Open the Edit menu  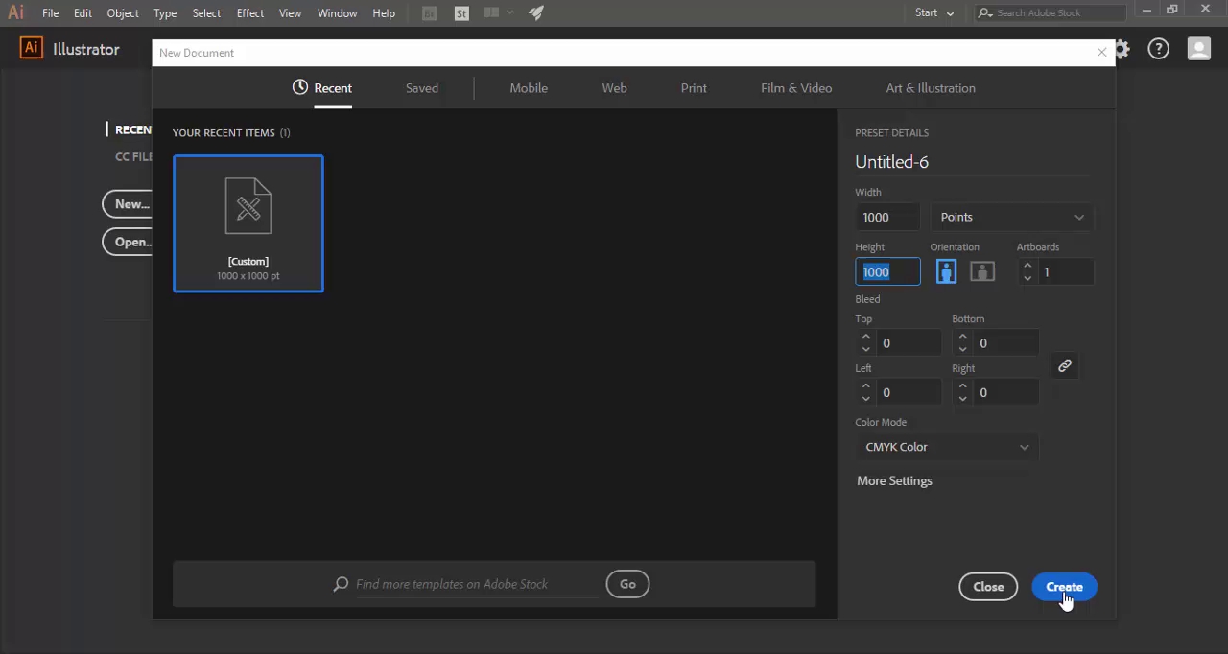(x=83, y=13)
